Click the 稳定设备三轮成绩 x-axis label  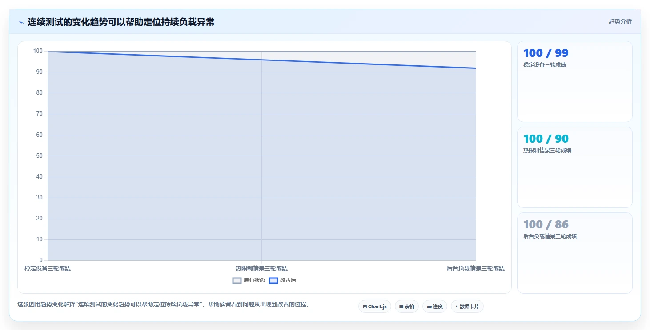click(x=48, y=268)
